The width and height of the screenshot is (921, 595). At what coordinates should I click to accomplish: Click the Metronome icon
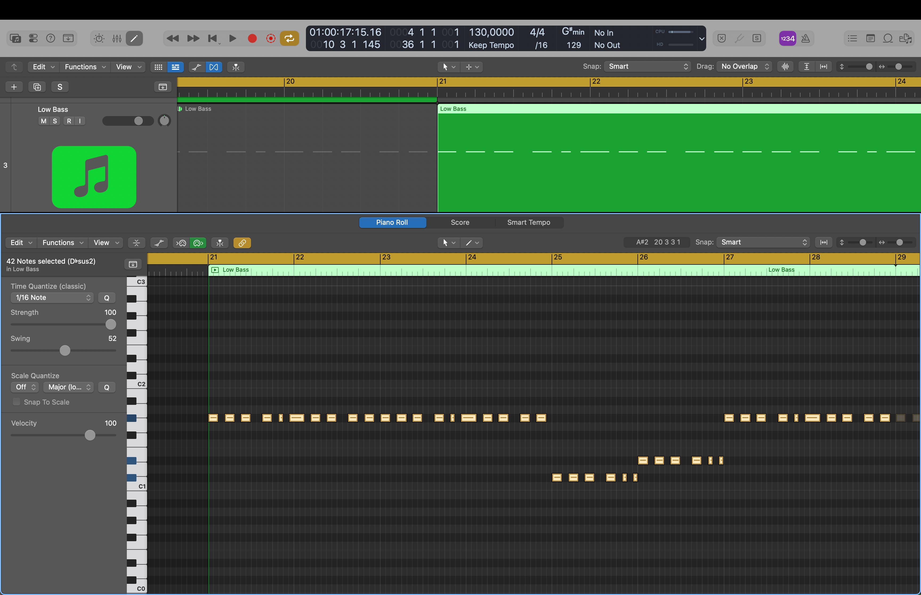point(805,38)
